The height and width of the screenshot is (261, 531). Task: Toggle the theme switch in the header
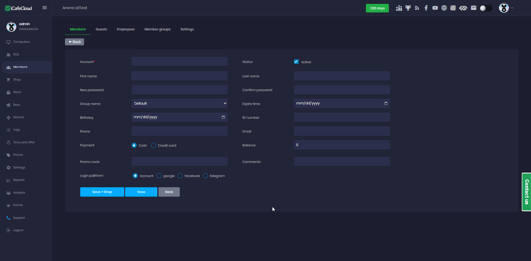[486, 8]
